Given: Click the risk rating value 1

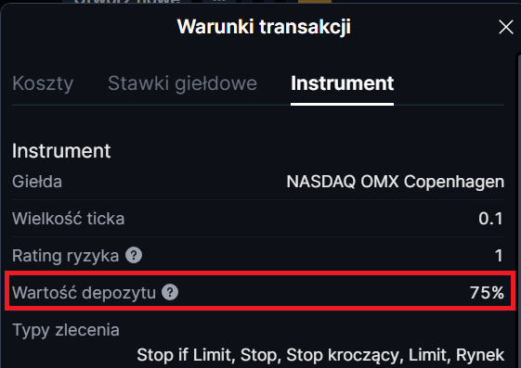Looking at the screenshot, I should [499, 256].
